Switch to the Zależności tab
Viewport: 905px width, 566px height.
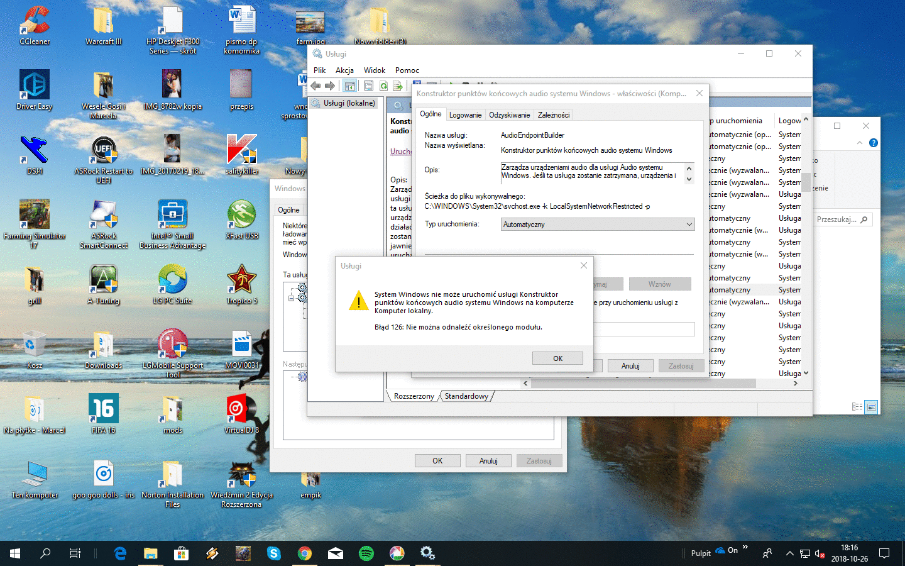[554, 115]
